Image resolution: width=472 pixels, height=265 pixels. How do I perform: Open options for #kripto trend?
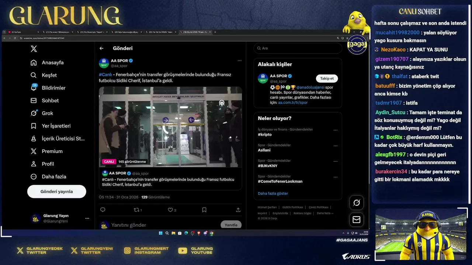click(336, 130)
